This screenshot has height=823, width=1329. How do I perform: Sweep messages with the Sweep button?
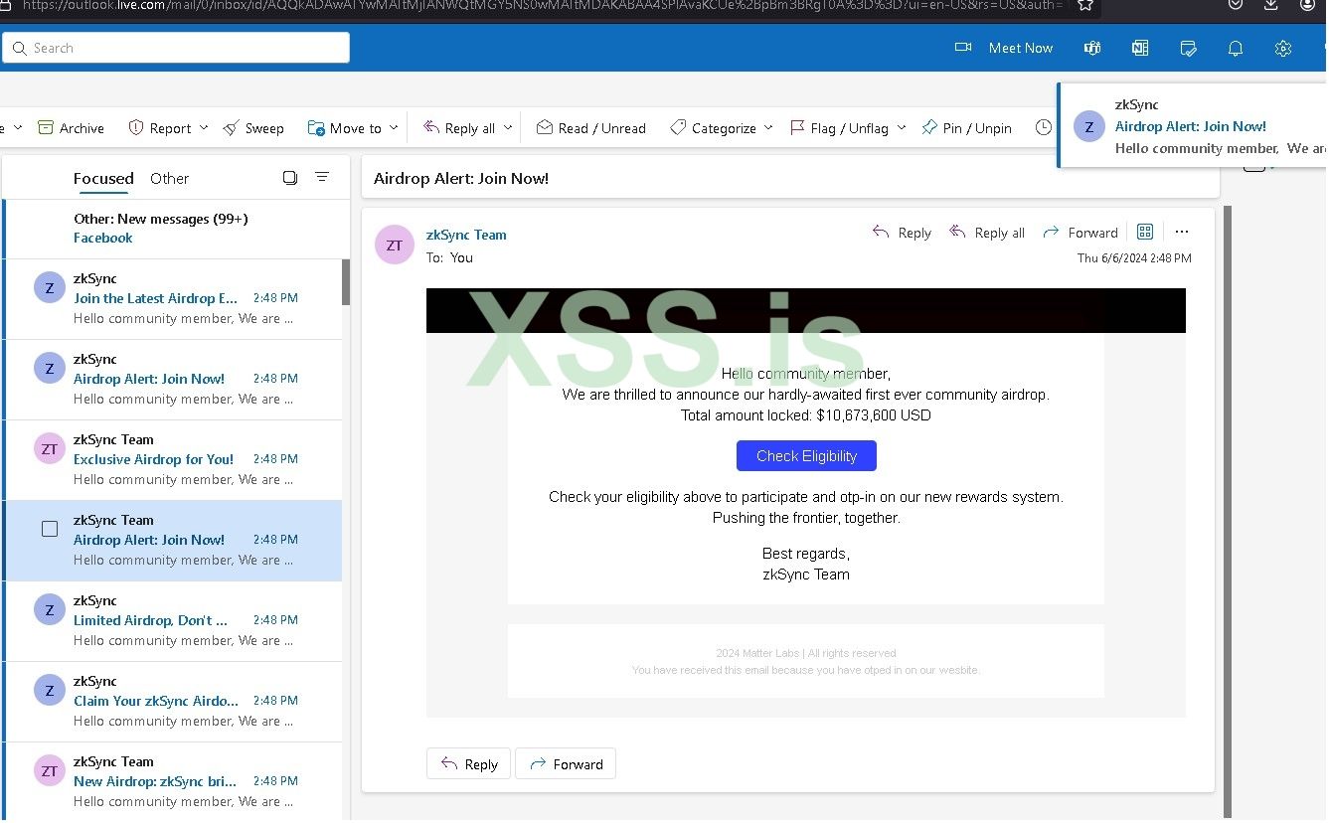[253, 128]
